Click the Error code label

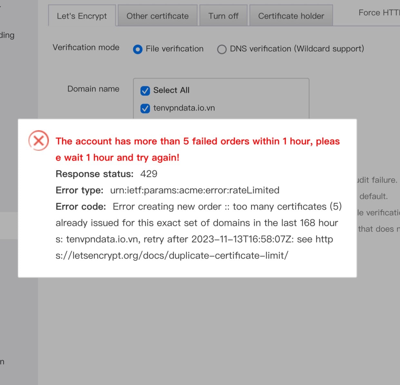[x=81, y=207]
